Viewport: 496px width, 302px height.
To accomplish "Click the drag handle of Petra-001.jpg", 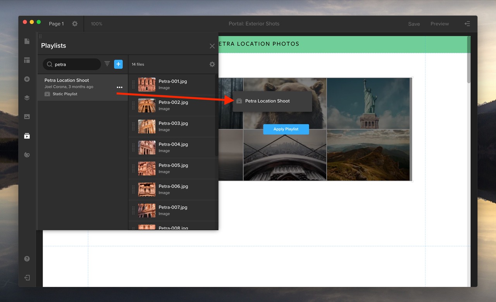I will click(x=133, y=84).
